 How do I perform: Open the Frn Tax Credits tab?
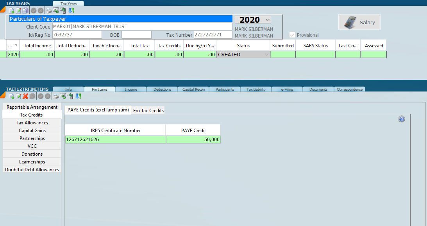(x=148, y=111)
